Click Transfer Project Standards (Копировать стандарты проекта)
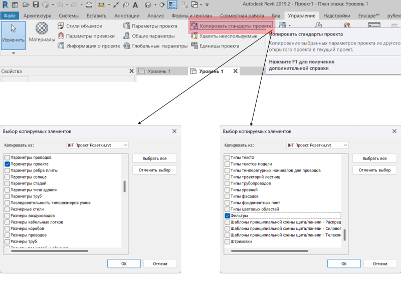401x300 pixels. (x=231, y=26)
